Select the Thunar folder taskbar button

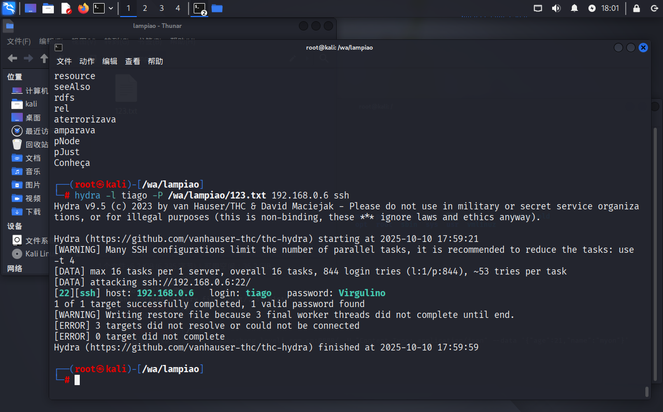coord(217,8)
